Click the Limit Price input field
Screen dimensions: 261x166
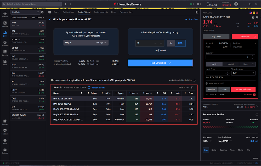215,73
